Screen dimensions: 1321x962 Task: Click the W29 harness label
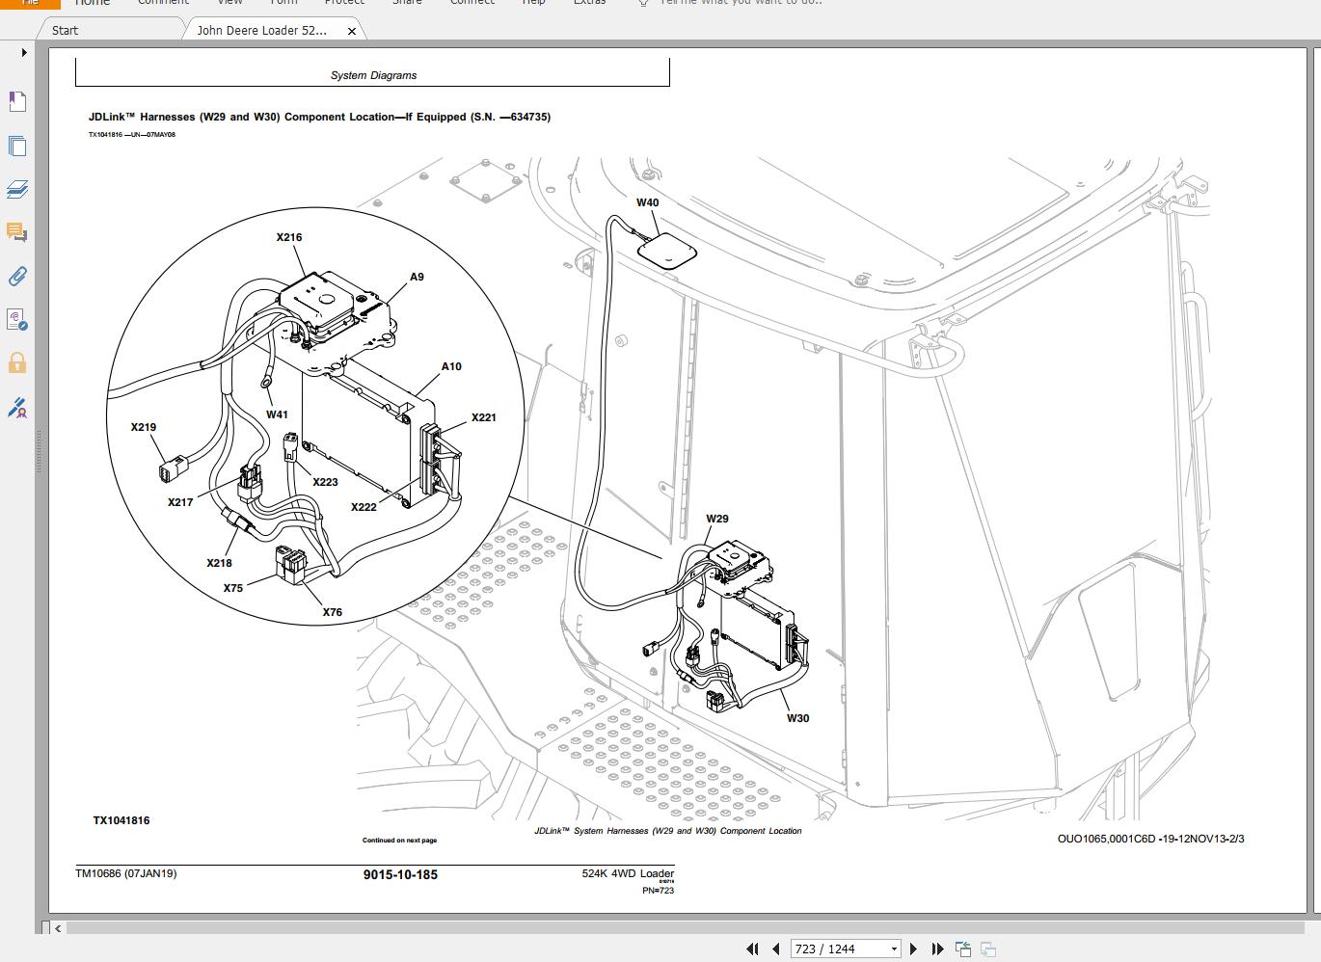pyautogui.click(x=717, y=519)
